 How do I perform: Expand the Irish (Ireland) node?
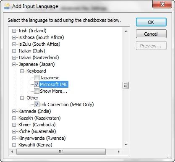click(x=14, y=31)
